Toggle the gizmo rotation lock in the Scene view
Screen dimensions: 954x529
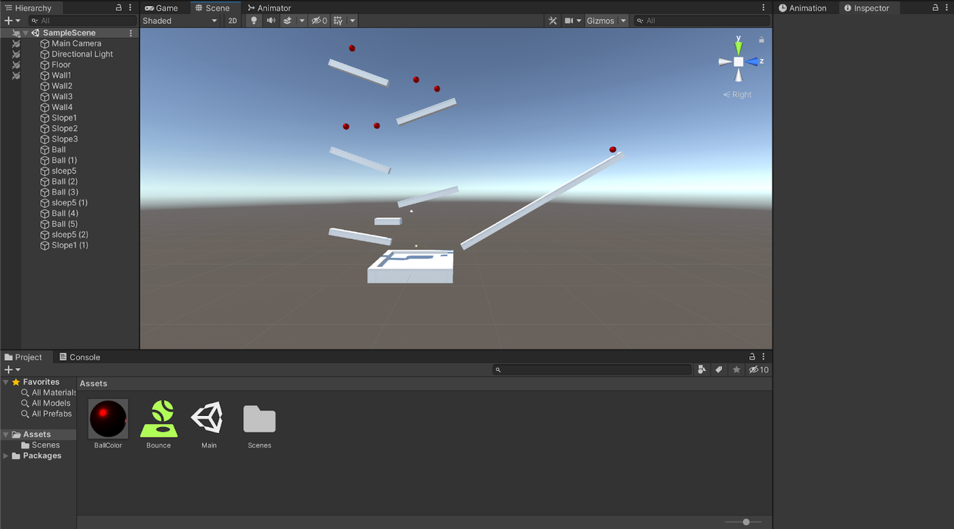coord(761,40)
